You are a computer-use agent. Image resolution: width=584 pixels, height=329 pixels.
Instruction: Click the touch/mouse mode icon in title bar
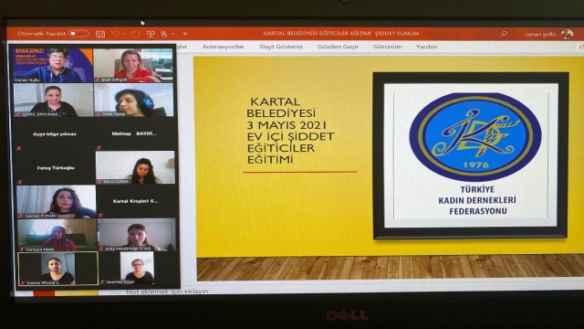pyautogui.click(x=164, y=34)
